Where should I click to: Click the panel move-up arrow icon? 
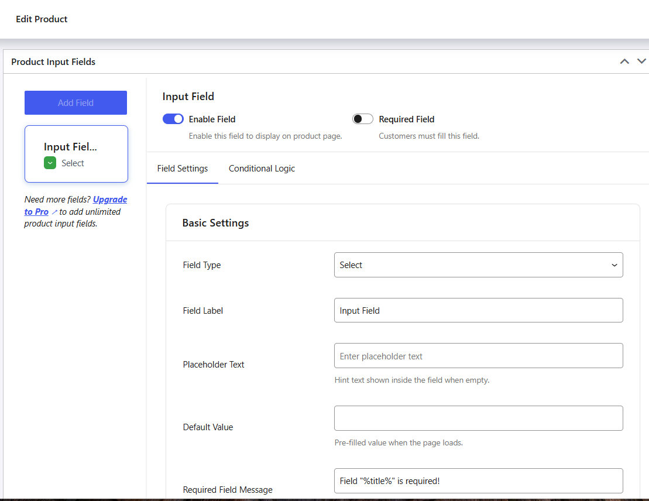click(x=624, y=61)
